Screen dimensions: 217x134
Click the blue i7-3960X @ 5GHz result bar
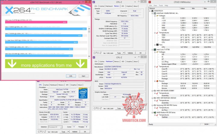point(46,29)
